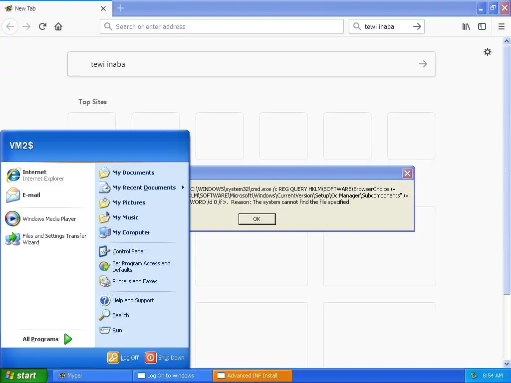
Task: Click the scrollbar up arrow
Action: pos(507,41)
